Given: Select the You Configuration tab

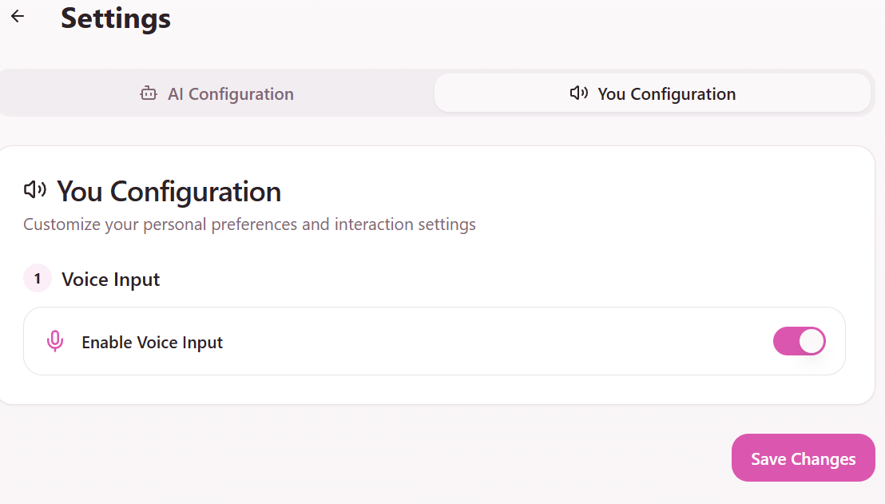Looking at the screenshot, I should click(x=652, y=93).
